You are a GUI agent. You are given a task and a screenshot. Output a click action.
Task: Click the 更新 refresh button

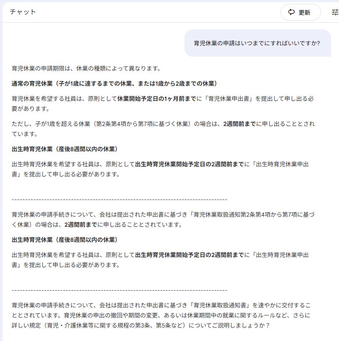tap(300, 13)
